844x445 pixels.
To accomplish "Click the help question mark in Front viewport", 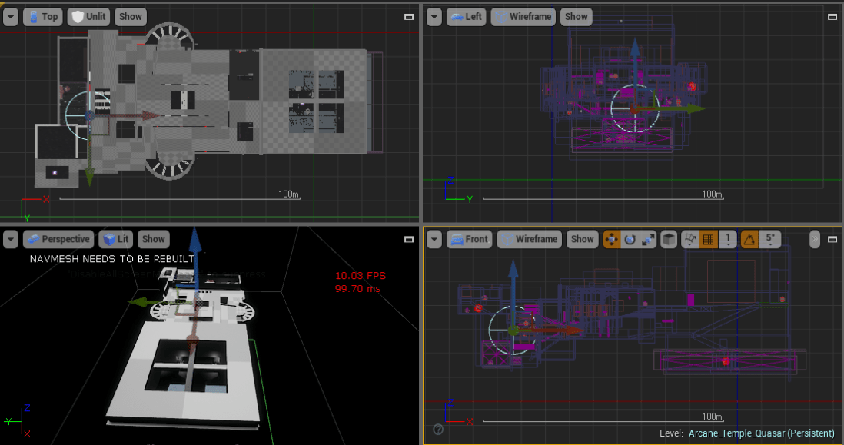I will point(437,430).
